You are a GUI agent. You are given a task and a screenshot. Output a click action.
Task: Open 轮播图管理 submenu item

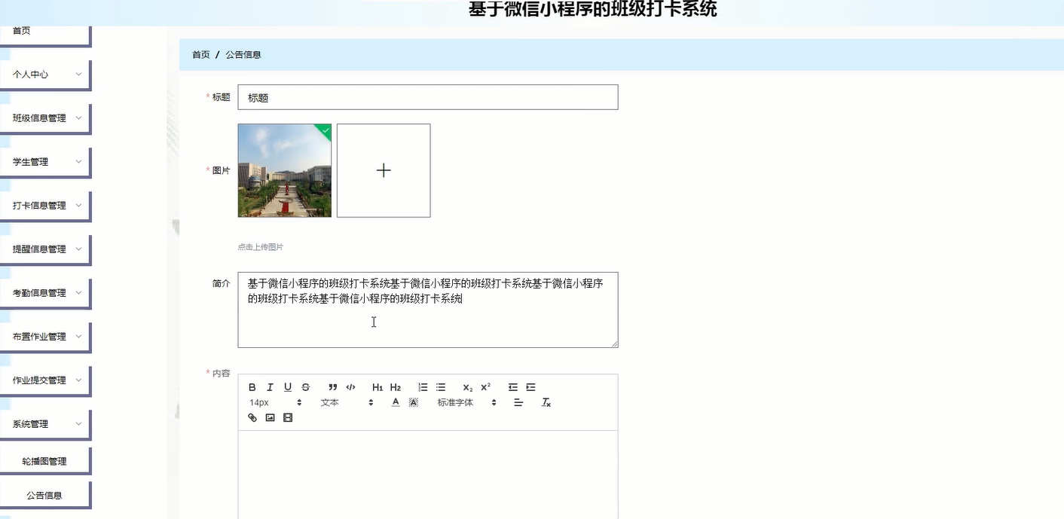(45, 461)
